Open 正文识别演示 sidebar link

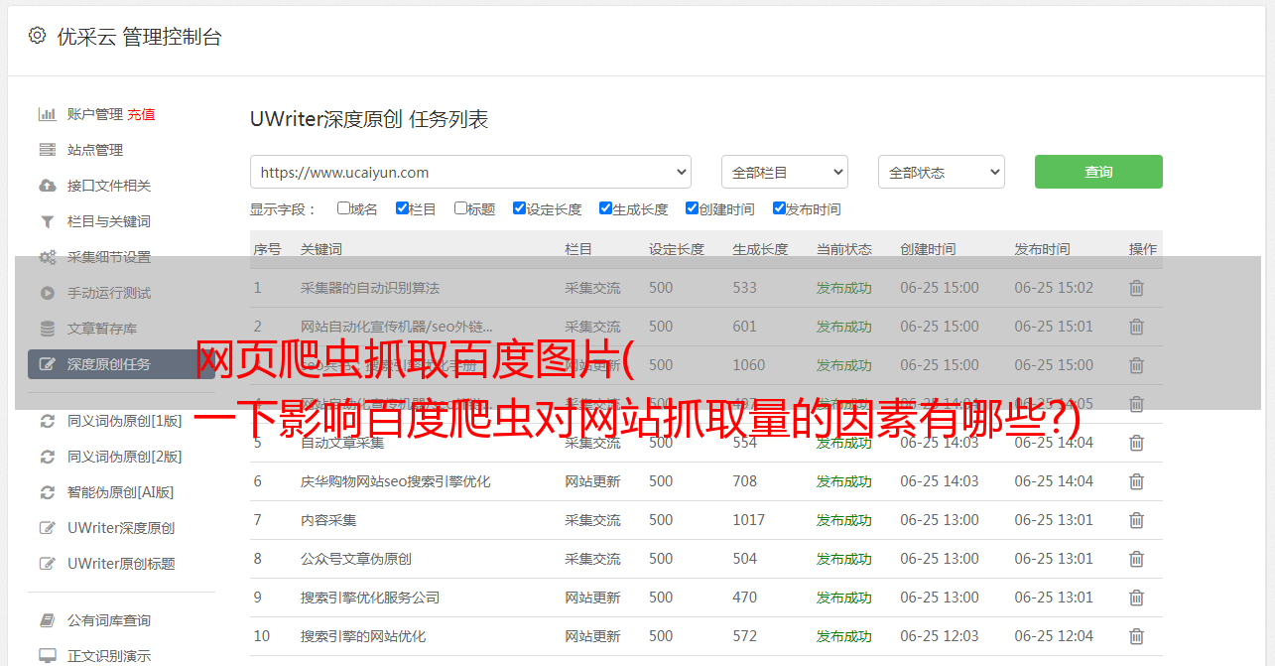pos(109,656)
